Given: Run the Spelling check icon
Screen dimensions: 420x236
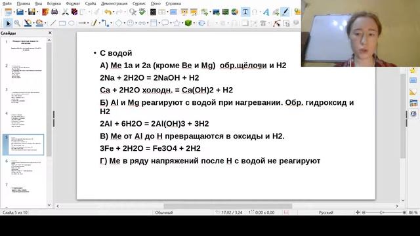Looking at the screenshot, I should (x=142, y=12).
